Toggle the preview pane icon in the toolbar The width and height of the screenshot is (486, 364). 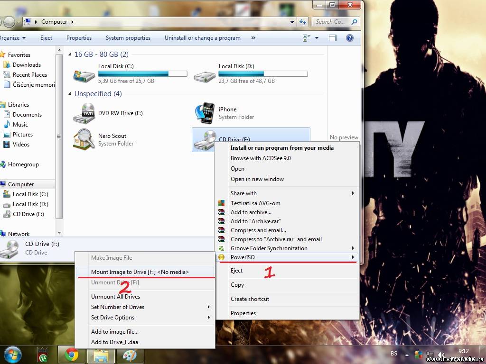(333, 38)
